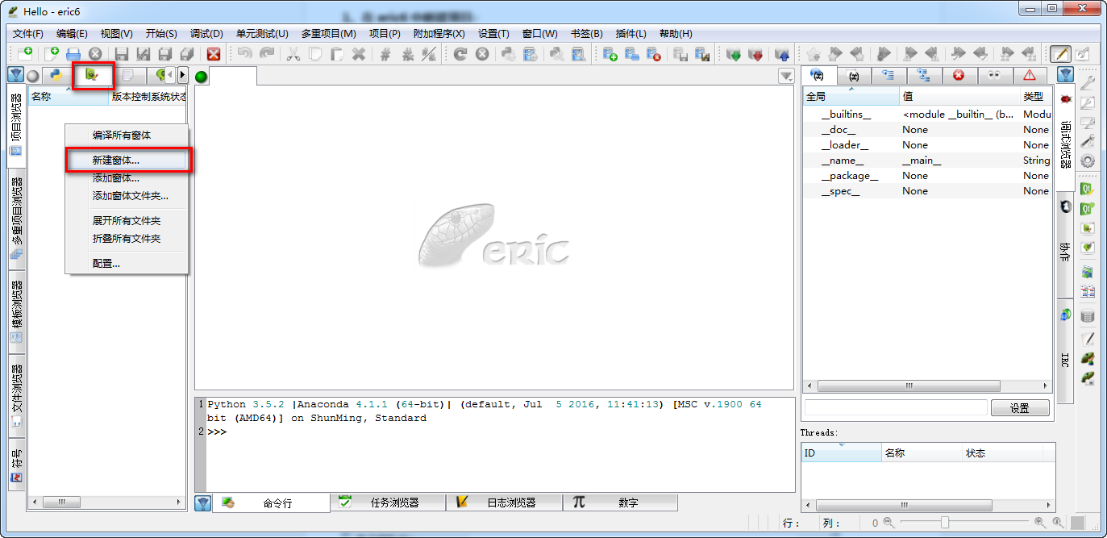Choose 添加窗体... from context menu
This screenshot has width=1107, height=538.
coord(127,177)
